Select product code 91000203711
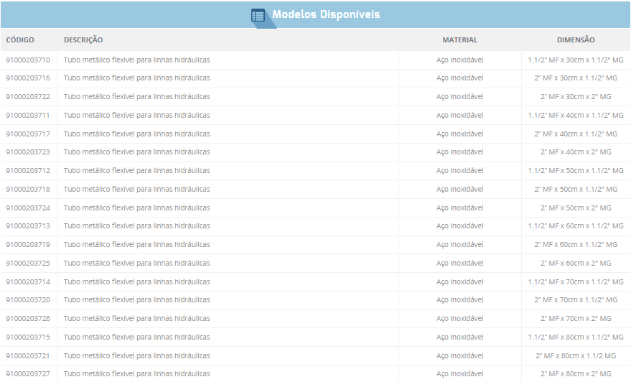The width and height of the screenshot is (631, 382). point(28,116)
